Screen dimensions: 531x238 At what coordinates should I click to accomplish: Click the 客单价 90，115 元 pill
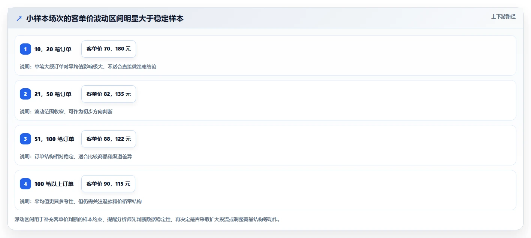tap(108, 184)
